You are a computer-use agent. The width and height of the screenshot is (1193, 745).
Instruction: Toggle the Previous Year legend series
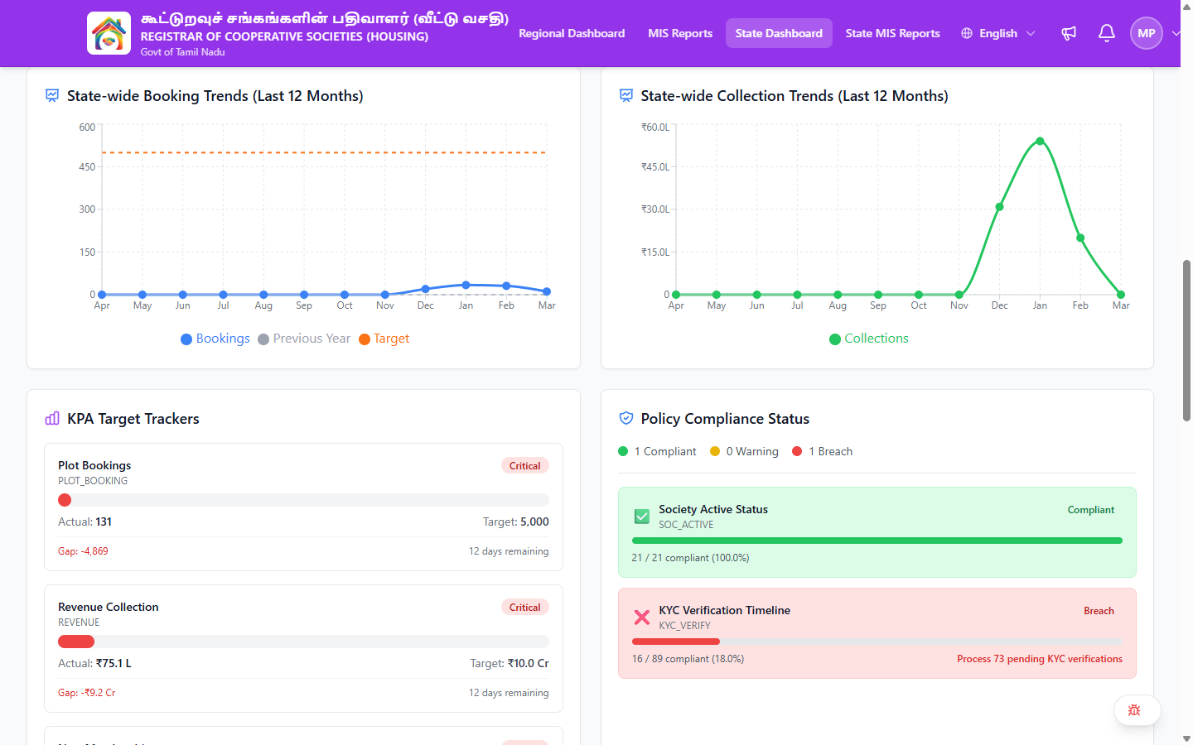pos(304,339)
